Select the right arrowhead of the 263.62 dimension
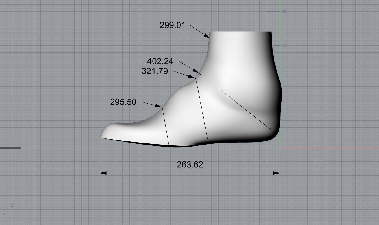The image size is (379, 225). (277, 173)
